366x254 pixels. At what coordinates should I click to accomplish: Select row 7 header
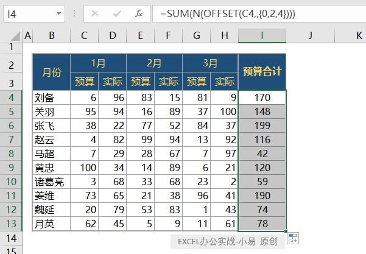point(11,139)
